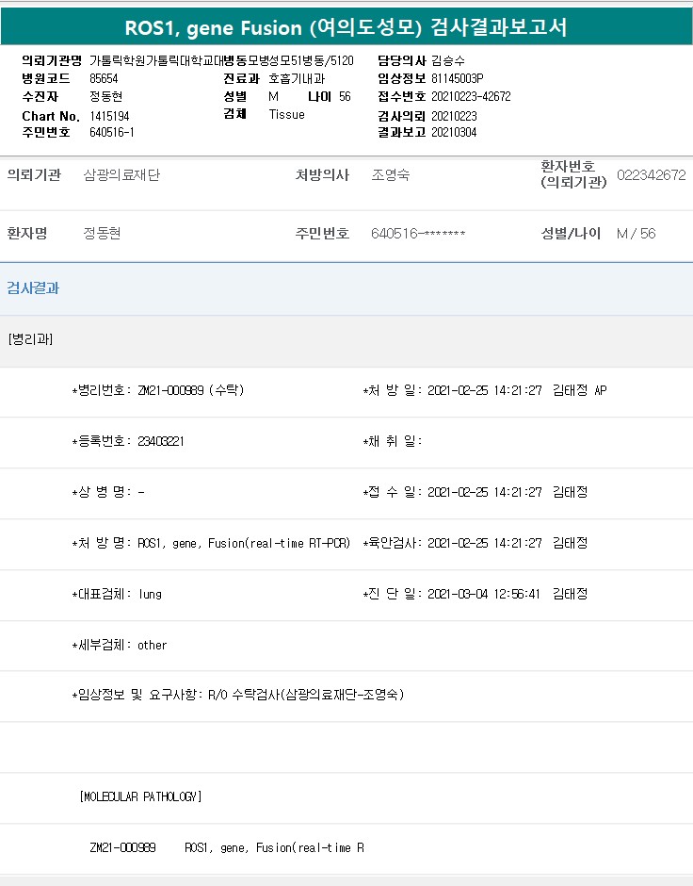Select the '임상정보 및 요구사항: R/O 수탁검사' line
Image resolution: width=693 pixels, height=886 pixels.
[238, 695]
